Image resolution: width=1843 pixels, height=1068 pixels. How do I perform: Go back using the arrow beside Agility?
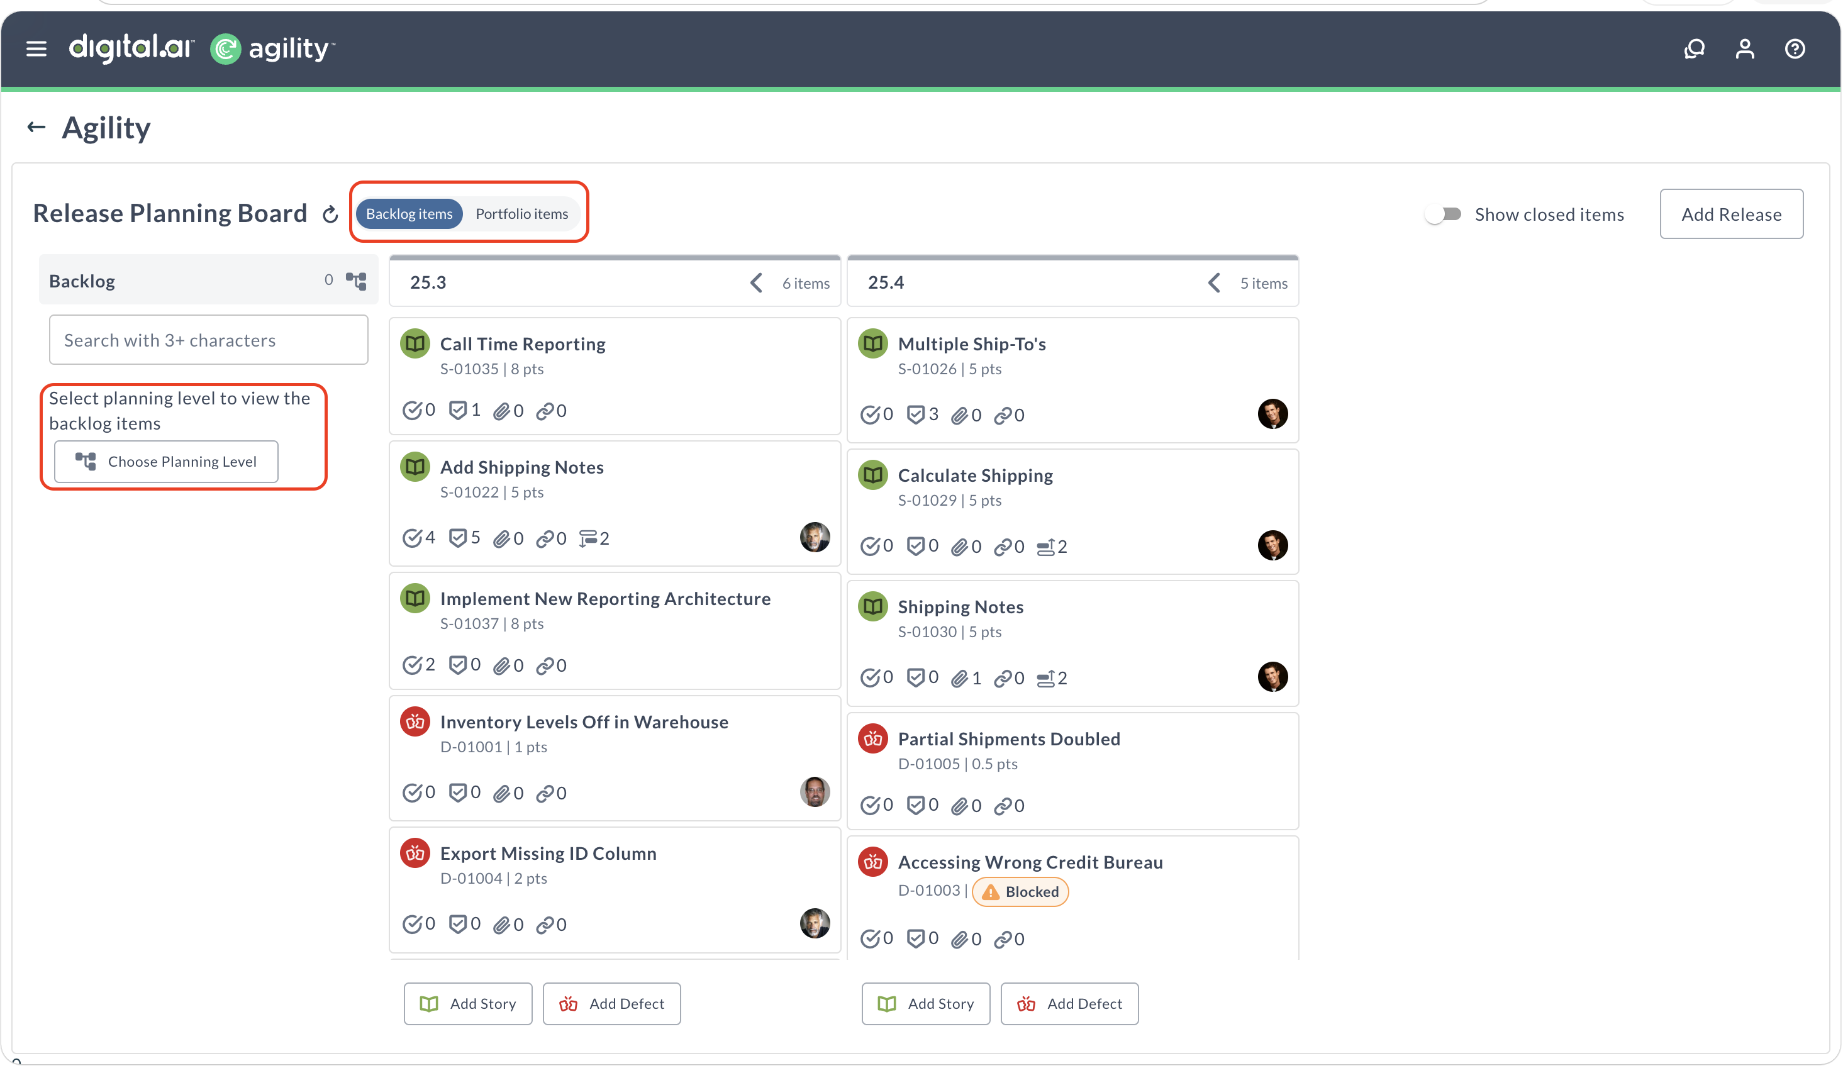pos(36,127)
